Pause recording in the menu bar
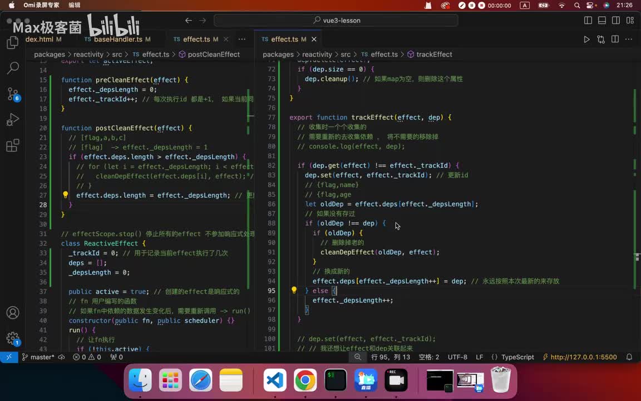This screenshot has width=641, height=401. 472,6
